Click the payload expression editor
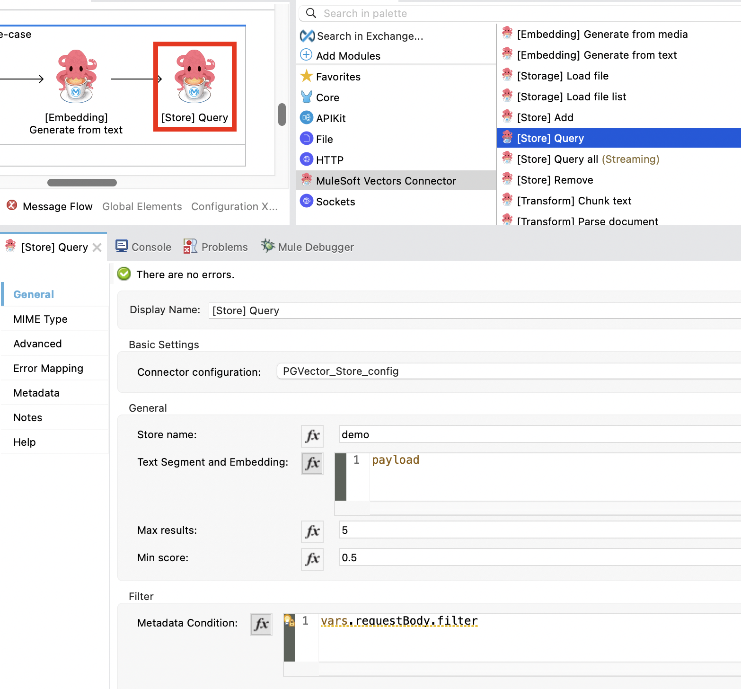This screenshot has width=741, height=689. coord(555,477)
